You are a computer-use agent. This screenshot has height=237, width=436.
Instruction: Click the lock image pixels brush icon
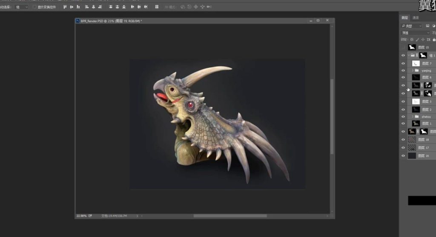point(417,39)
